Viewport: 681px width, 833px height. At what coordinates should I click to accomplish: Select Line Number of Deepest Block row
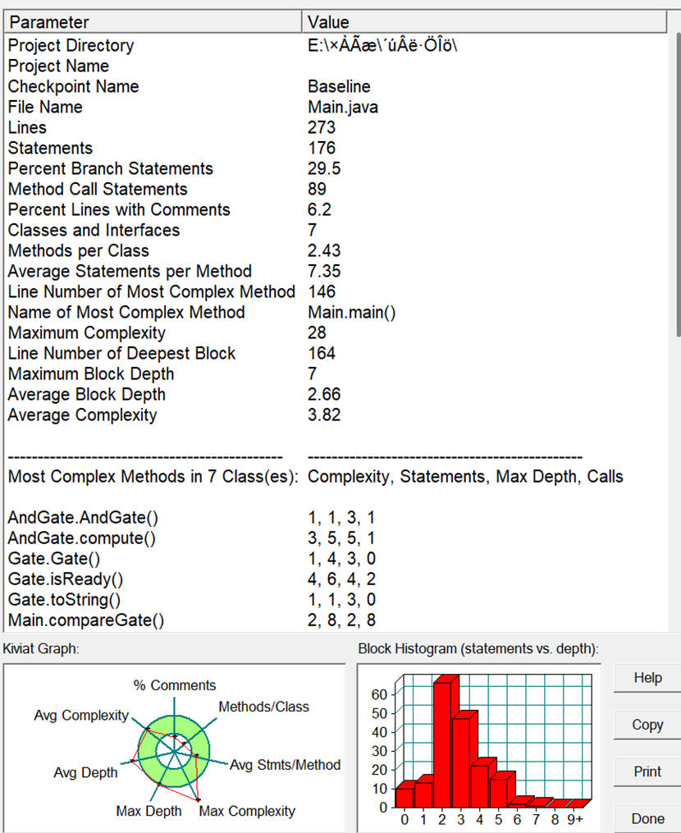(335, 353)
